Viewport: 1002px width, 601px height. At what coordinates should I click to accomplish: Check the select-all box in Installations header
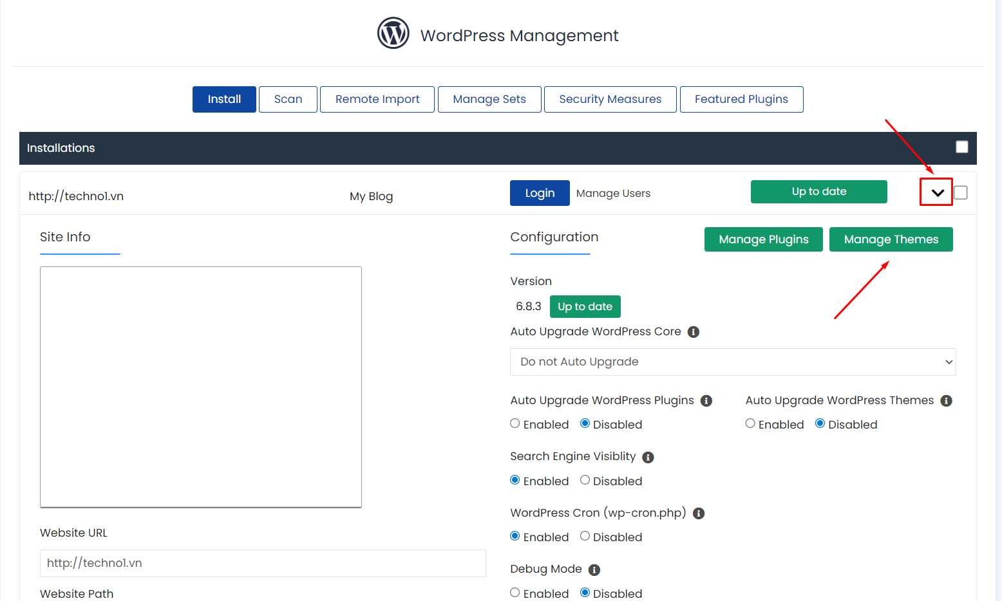961,147
